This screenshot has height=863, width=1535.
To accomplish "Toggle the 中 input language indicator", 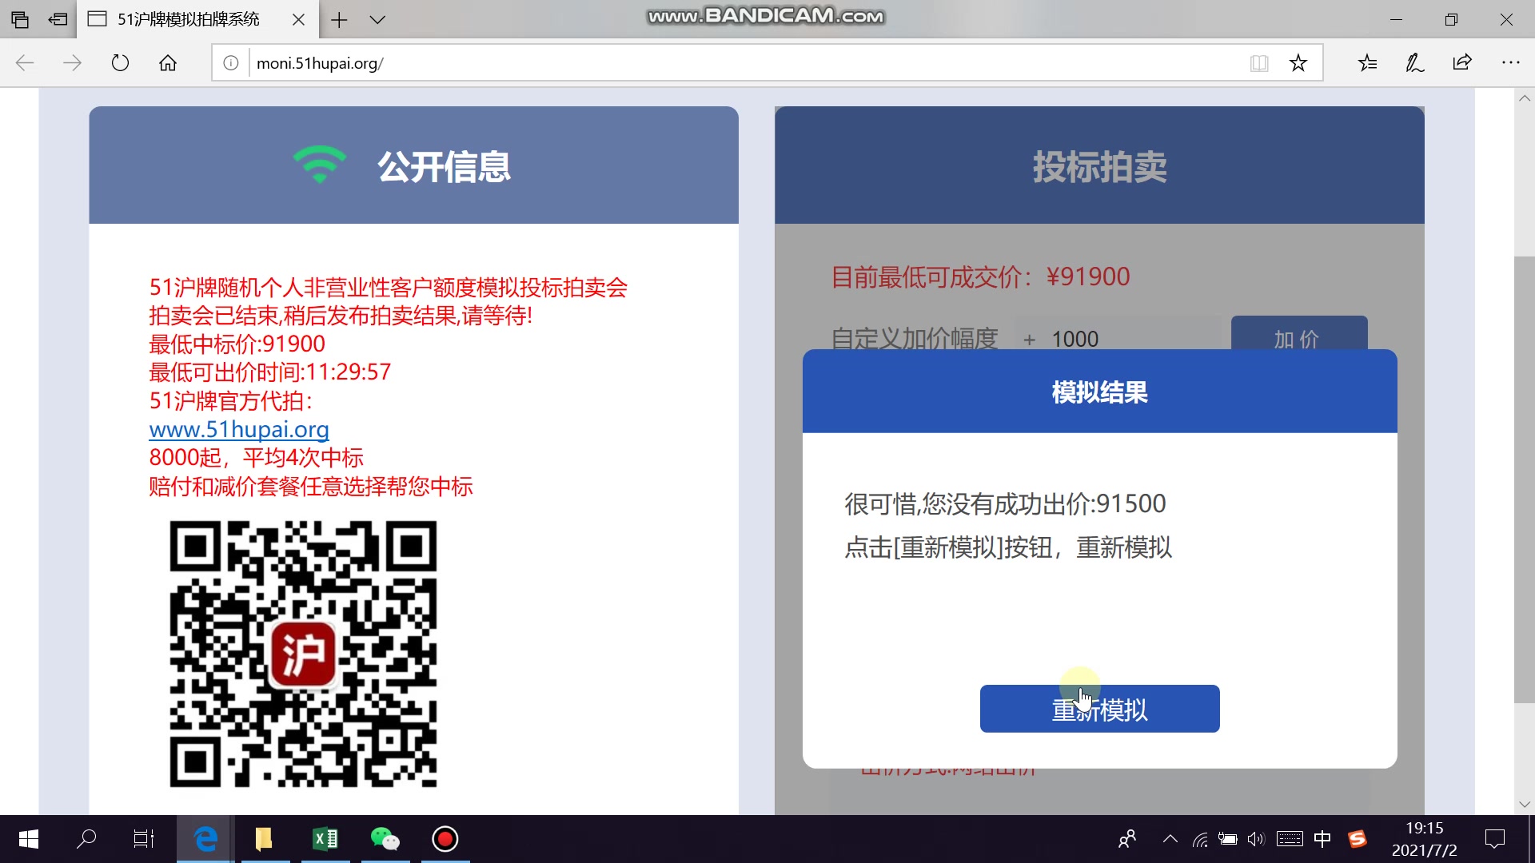I will click(1322, 839).
